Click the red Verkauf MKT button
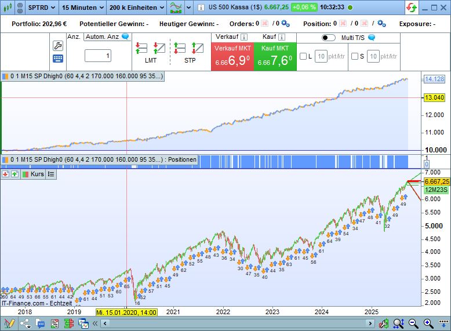The image size is (451, 331). point(232,56)
